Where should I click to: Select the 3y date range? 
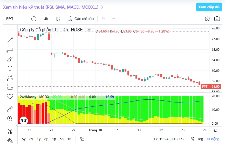click(31, 139)
